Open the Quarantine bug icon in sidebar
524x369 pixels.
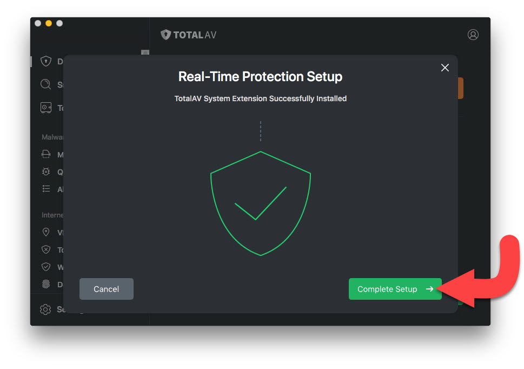click(x=46, y=172)
